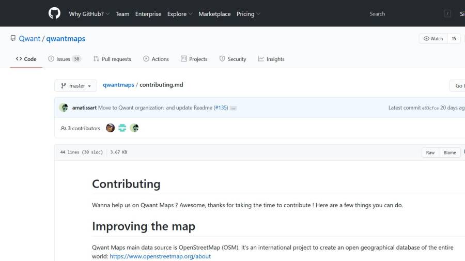Click the Contributing heading

click(x=126, y=184)
